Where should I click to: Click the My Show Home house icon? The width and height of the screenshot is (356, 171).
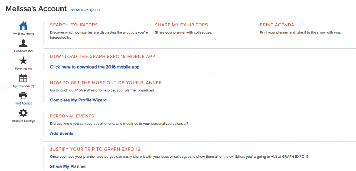click(23, 26)
